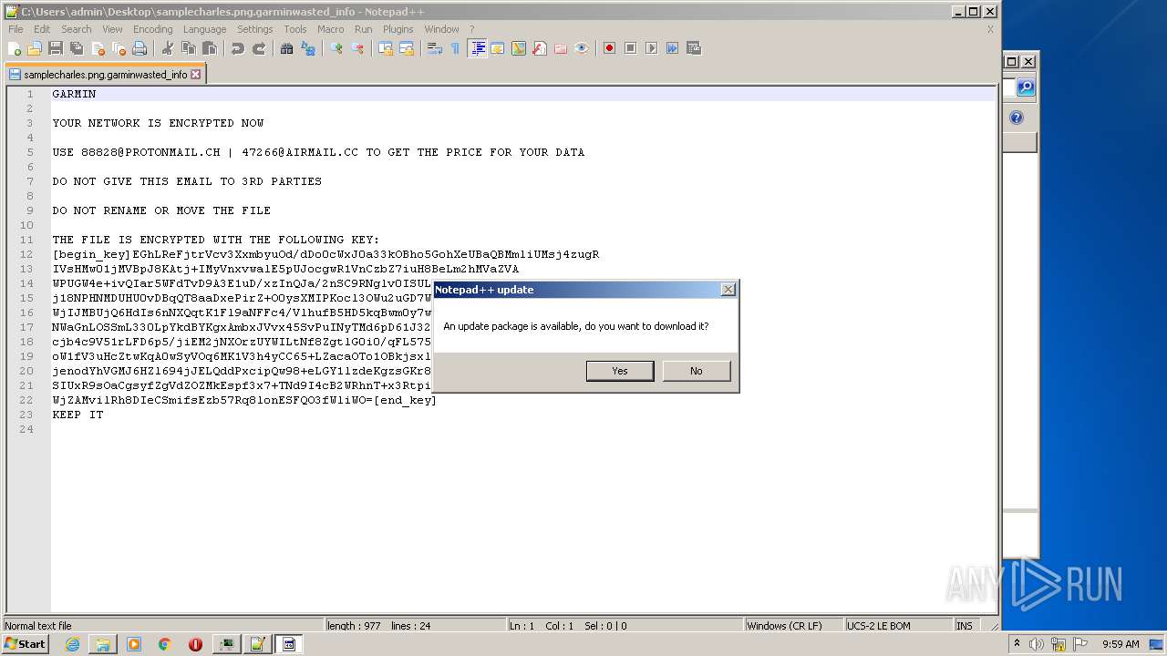Click the INS status bar indicator
Image resolution: width=1167 pixels, height=656 pixels.
tap(965, 626)
